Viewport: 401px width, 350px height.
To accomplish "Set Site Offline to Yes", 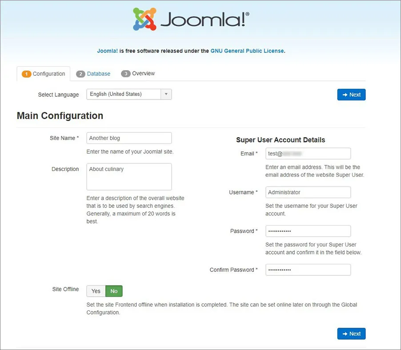I will 95,291.
